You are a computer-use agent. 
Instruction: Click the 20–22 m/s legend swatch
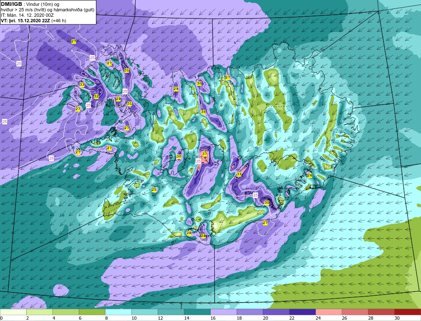tap(276, 312)
